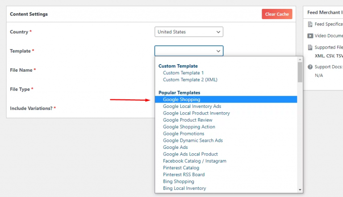Viewport: 343px width, 197px height.
Task: Click the Supported File Types document icon
Action: coord(310,47)
